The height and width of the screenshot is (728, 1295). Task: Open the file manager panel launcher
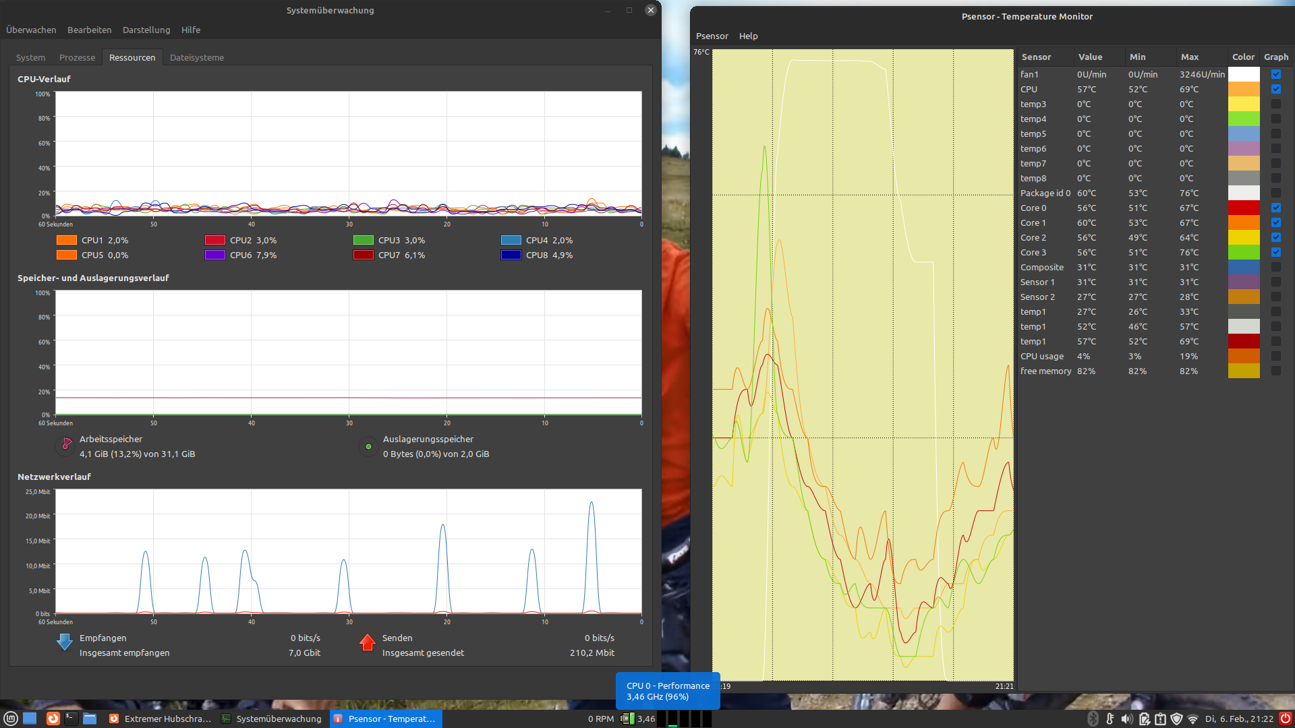pos(90,719)
